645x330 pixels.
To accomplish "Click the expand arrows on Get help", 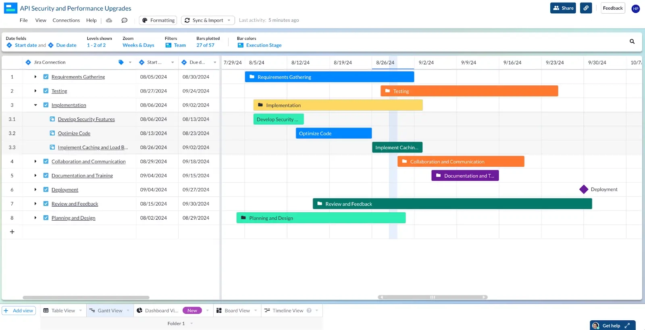I will (x=627, y=326).
